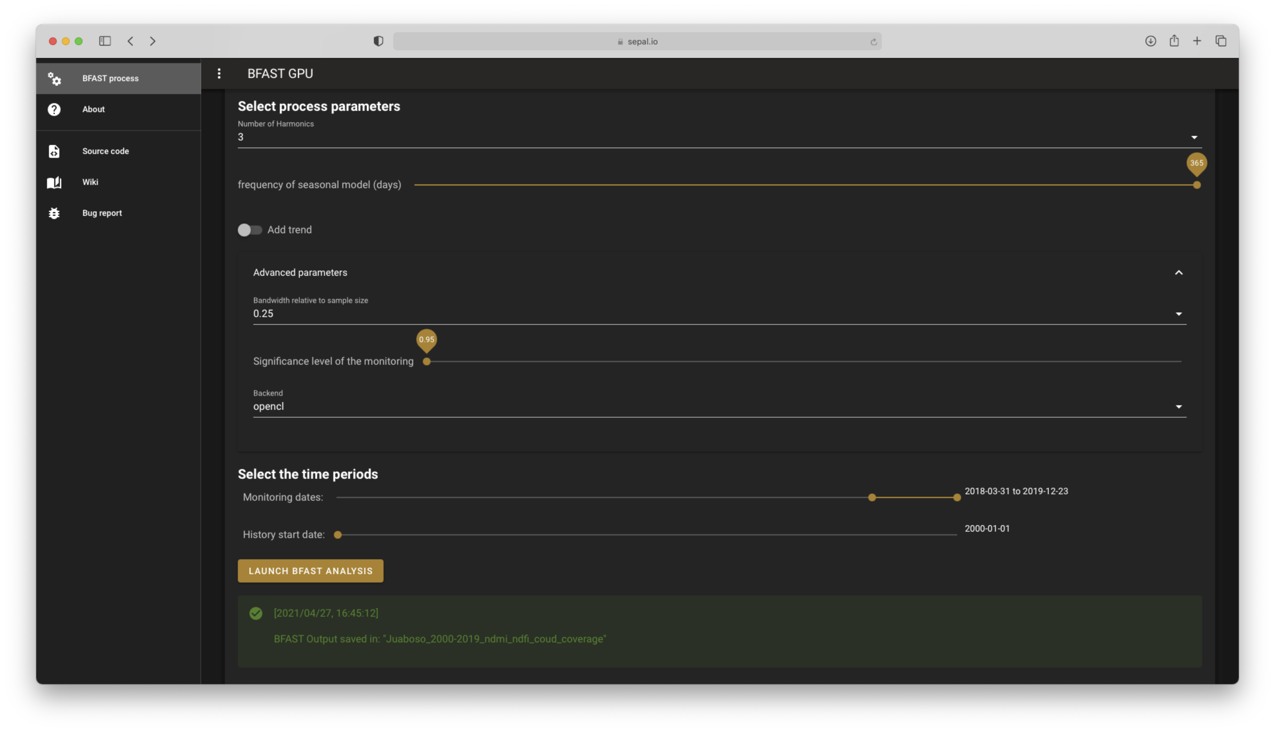Enable the Add trend switch

tap(250, 230)
